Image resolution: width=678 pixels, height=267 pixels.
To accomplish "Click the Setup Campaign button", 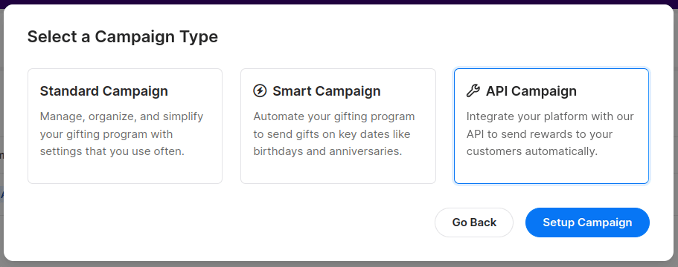I will pyautogui.click(x=587, y=222).
